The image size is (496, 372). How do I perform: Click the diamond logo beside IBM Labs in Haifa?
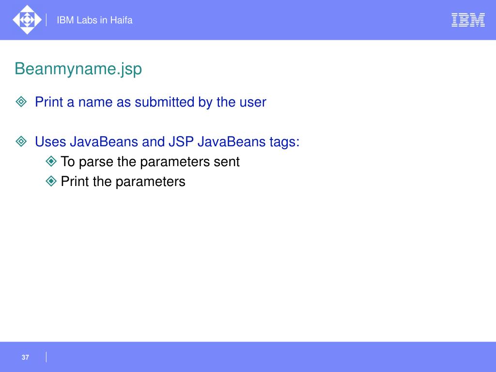(27, 19)
